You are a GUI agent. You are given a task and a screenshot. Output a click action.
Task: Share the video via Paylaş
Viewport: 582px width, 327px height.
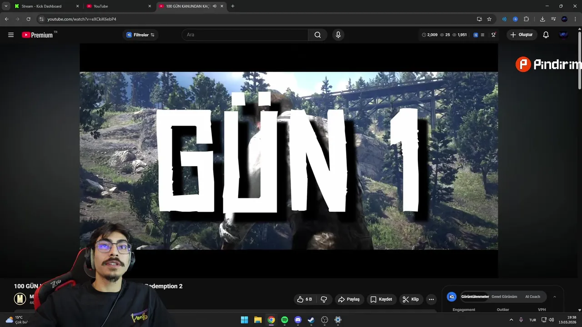[x=349, y=299]
